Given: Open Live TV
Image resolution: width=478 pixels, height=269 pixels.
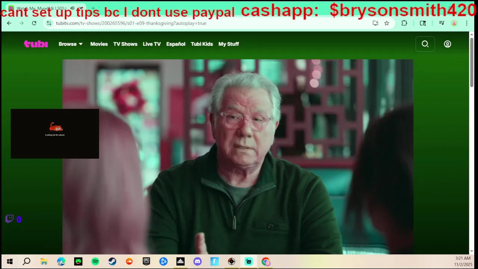Looking at the screenshot, I should click(x=152, y=44).
